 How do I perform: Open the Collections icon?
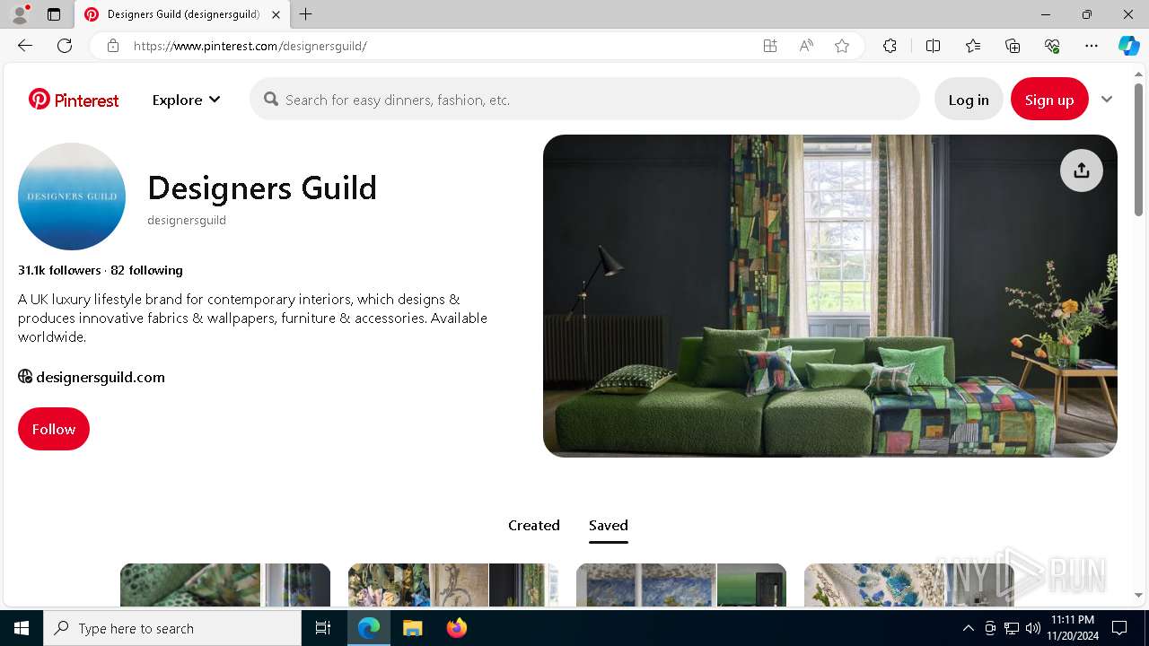pos(1013,46)
